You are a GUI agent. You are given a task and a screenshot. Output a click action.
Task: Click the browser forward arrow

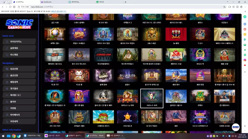(6, 7)
